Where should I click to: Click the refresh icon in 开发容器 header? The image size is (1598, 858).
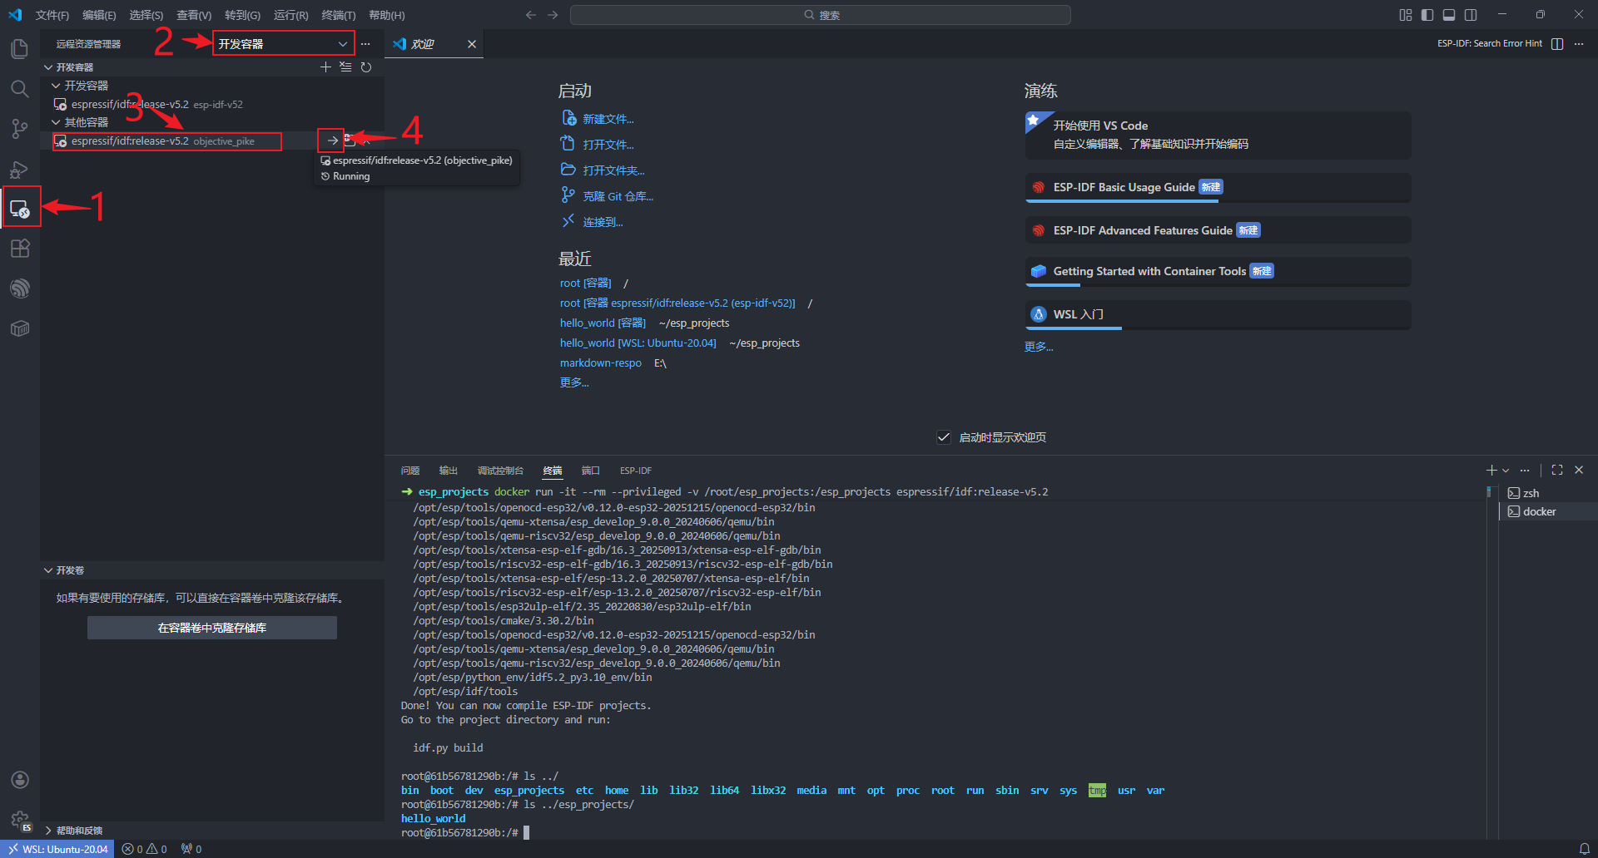tap(366, 67)
